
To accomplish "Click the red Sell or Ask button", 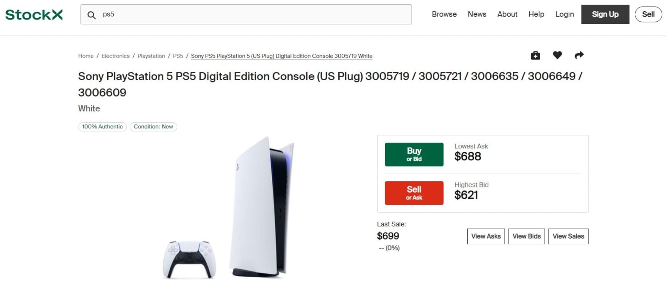I will [413, 193].
